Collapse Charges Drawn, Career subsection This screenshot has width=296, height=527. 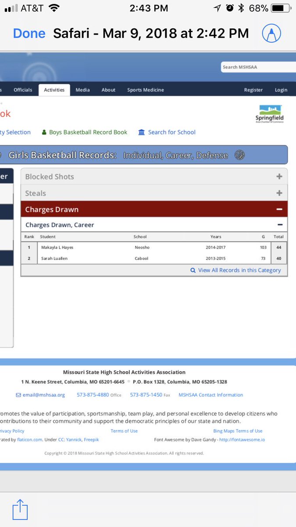(x=154, y=225)
